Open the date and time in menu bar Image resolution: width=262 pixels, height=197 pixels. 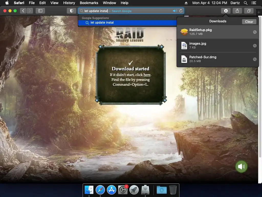point(210,3)
